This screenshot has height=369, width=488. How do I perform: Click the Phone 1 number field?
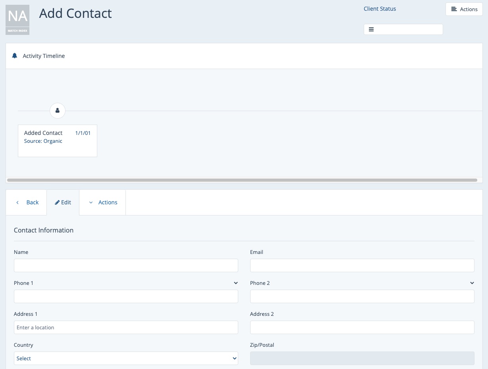tap(126, 296)
